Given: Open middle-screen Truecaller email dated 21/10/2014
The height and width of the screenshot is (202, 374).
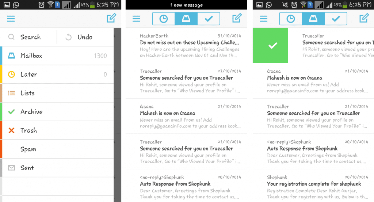Looking at the screenshot, I should point(186,152).
